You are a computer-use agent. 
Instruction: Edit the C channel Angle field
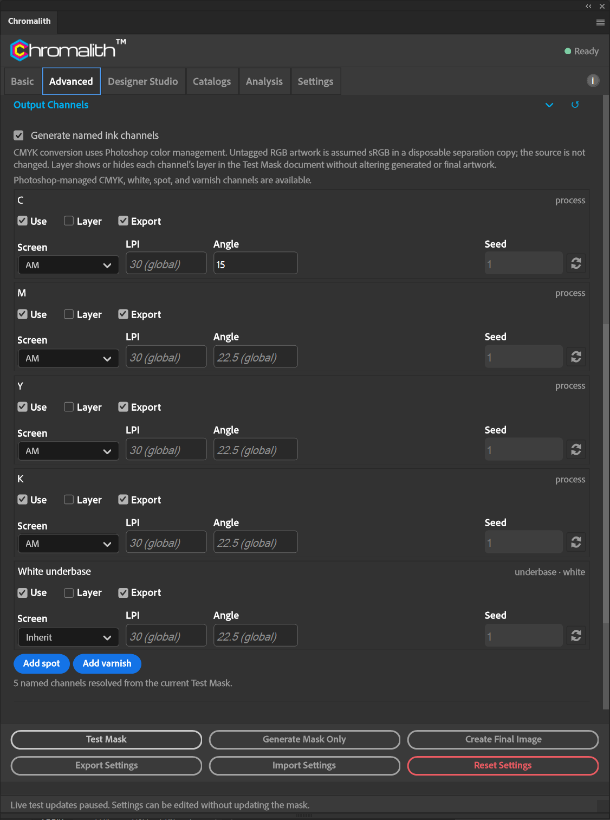coord(255,263)
